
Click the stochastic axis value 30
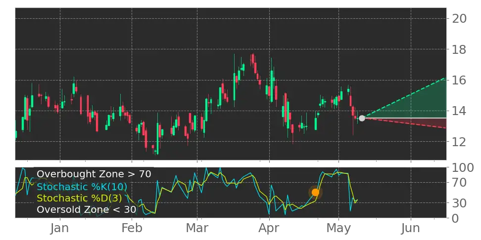[459, 202]
